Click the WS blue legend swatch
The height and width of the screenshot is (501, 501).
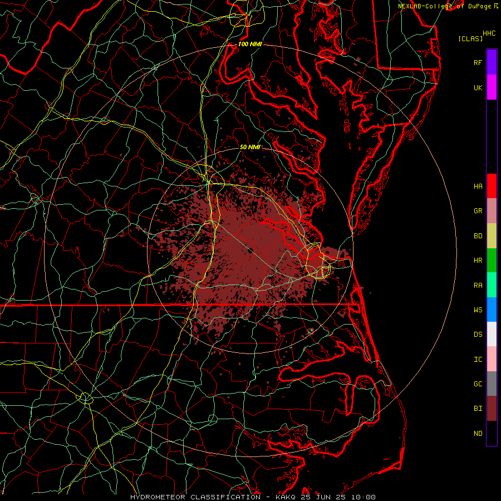492,310
